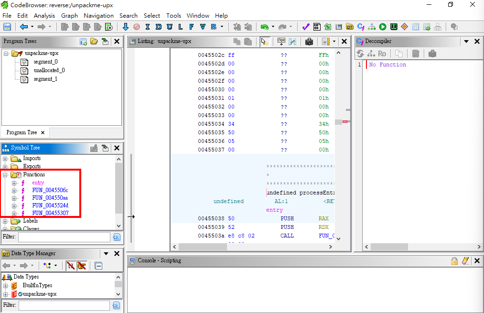Select the Program Tree tab
The width and height of the screenshot is (484, 313).
tap(22, 132)
